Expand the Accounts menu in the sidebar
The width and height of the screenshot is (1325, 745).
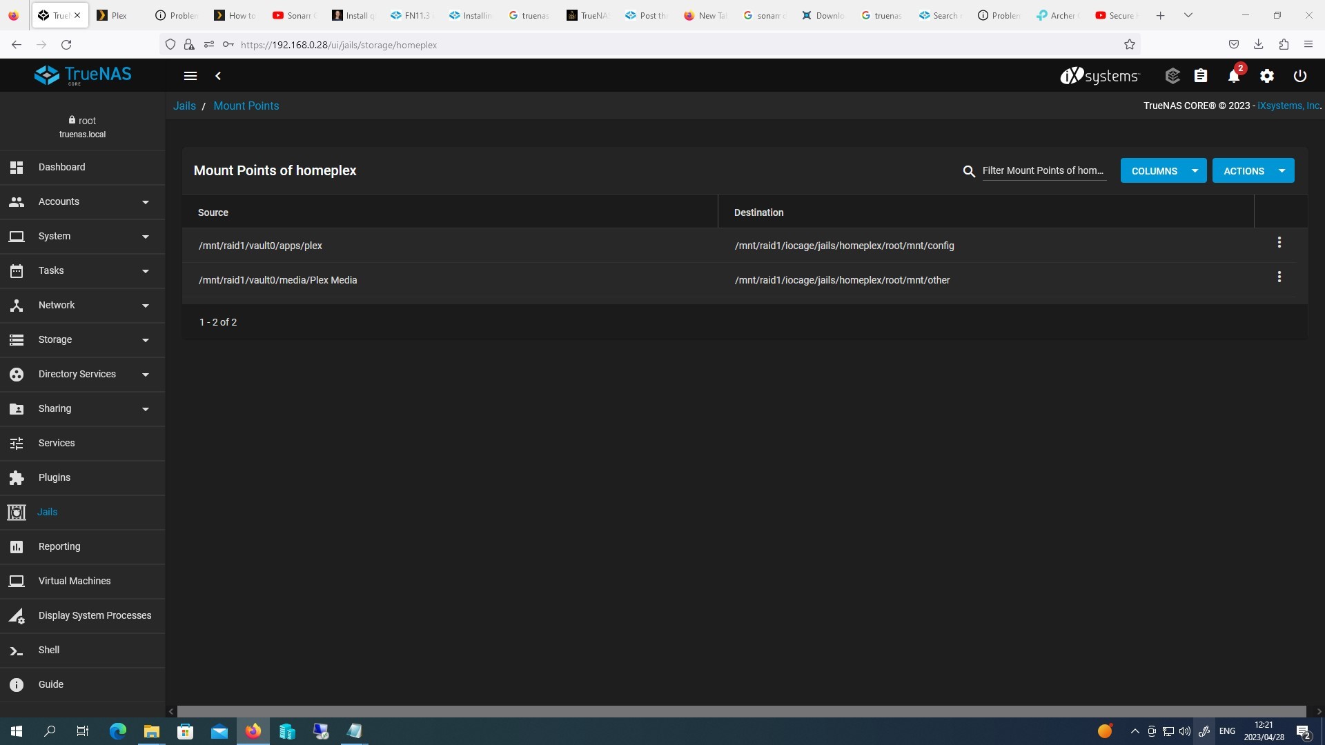83,201
